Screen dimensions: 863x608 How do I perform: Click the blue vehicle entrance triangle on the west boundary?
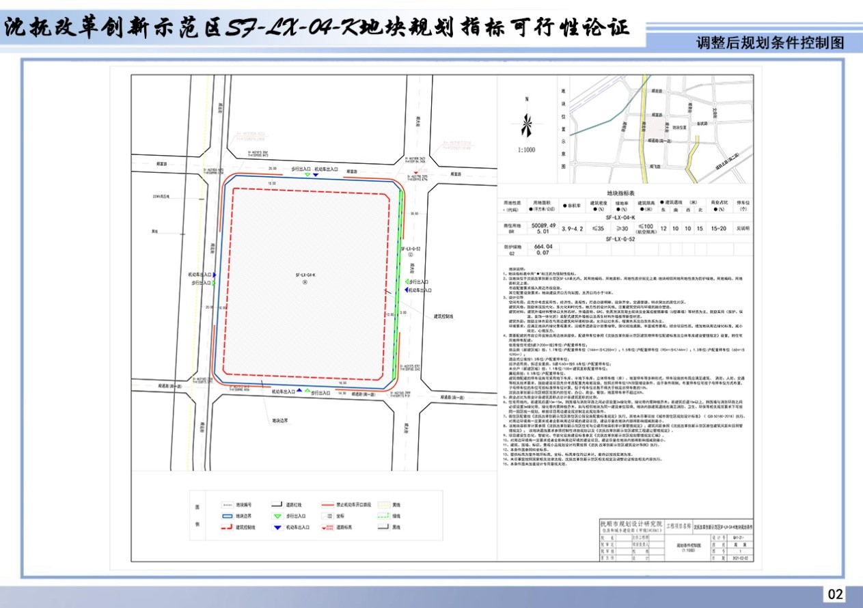coord(215,274)
